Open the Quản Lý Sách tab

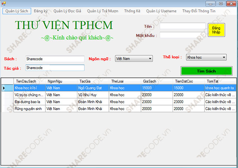pyautogui.click(x=17, y=11)
